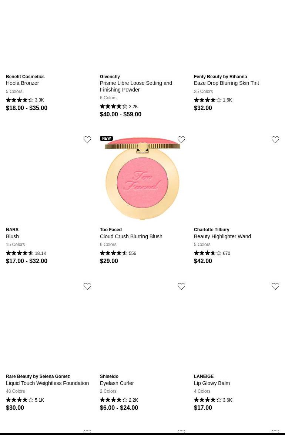Open Beauty Highlighter Wand product page
Viewport: 285px width, 435px height.
tap(222, 236)
